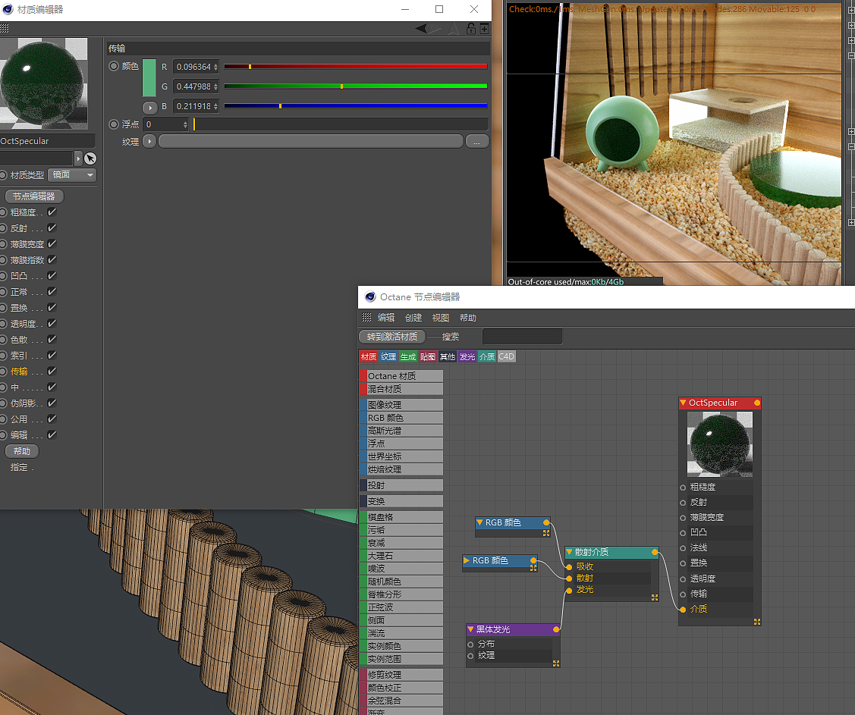This screenshot has height=715, width=855.
Task: Click the texture browse ... button
Action: coord(476,142)
